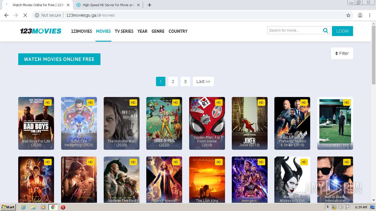This screenshot has height=211, width=376.
Task: Go to page 2 of results
Action: tap(173, 81)
